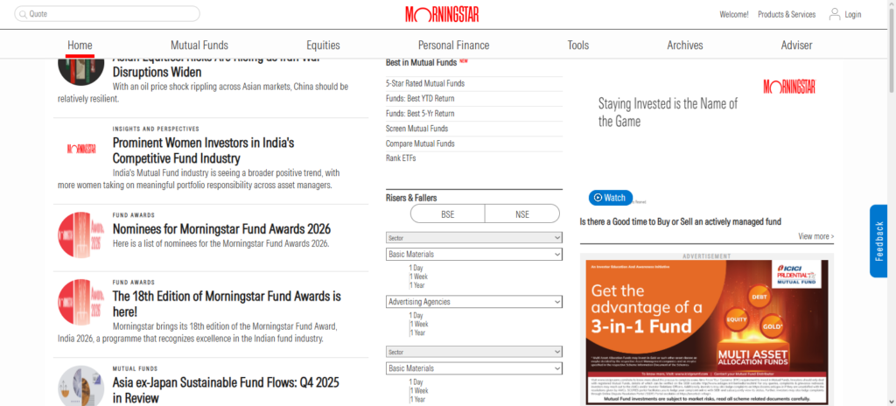896x406 pixels.
Task: Open the Personal Finance menu
Action: [x=454, y=45]
